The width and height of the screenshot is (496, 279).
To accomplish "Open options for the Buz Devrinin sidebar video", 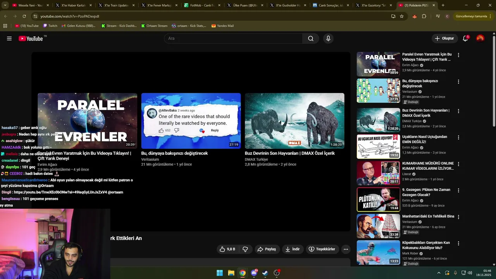I will click(458, 111).
